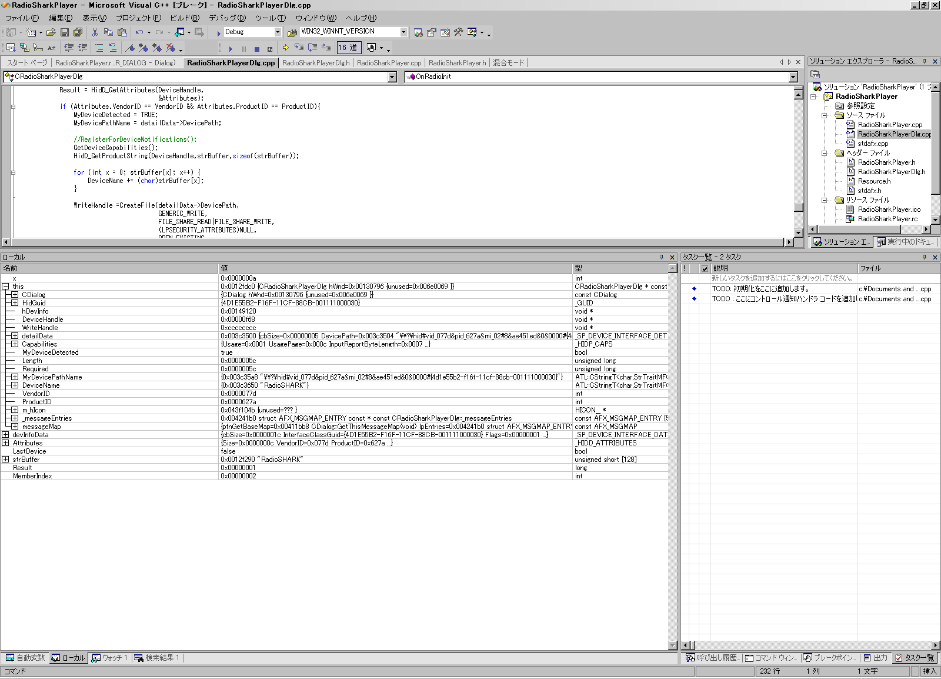
Task: Toggle auto-hide pin on Solution Explorer
Action: [925, 61]
